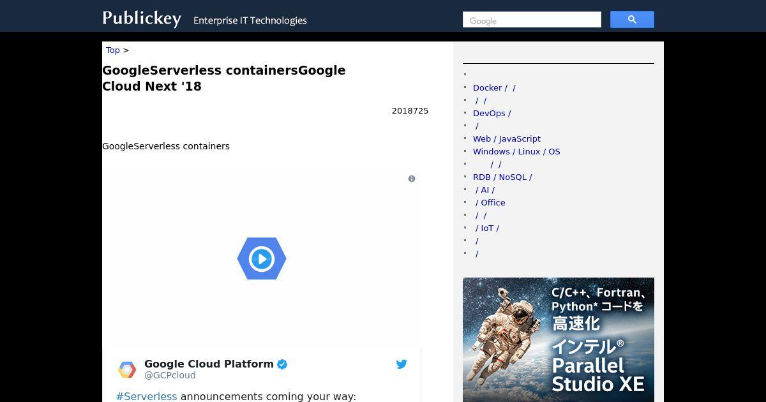Open Google Cloud Platform profile avatar
This screenshot has width=766, height=402.
point(127,369)
